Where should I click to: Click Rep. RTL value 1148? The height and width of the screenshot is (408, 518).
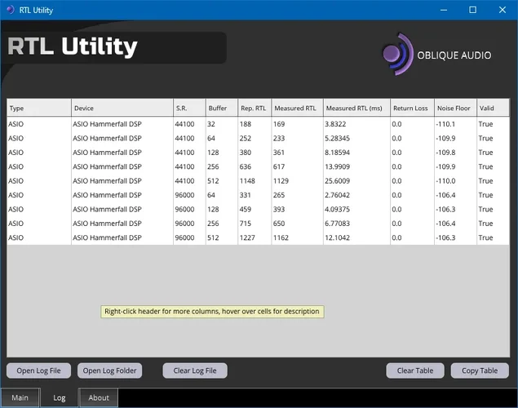point(255,180)
